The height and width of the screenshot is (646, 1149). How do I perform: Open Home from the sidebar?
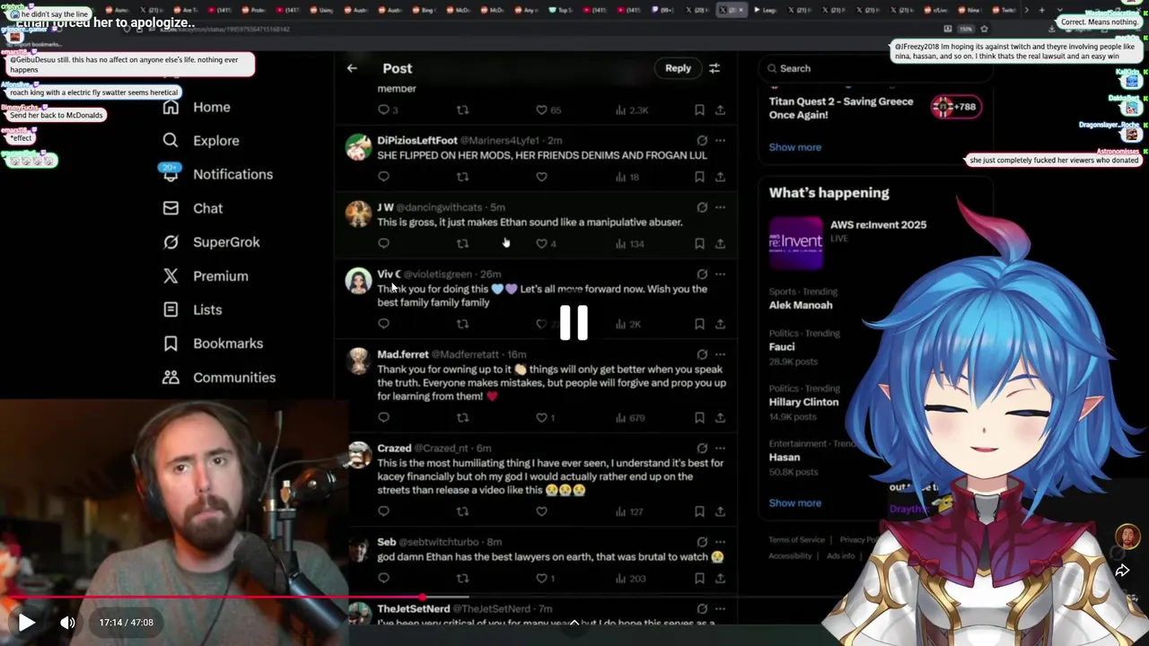click(212, 107)
